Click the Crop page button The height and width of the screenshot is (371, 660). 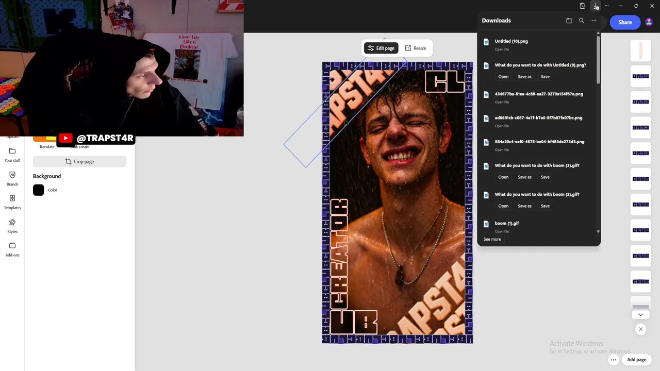79,161
